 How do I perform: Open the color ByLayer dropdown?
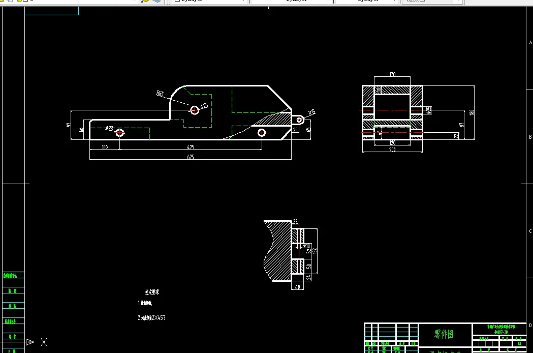click(x=210, y=1)
